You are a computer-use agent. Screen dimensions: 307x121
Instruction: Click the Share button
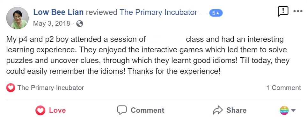tap(230, 110)
